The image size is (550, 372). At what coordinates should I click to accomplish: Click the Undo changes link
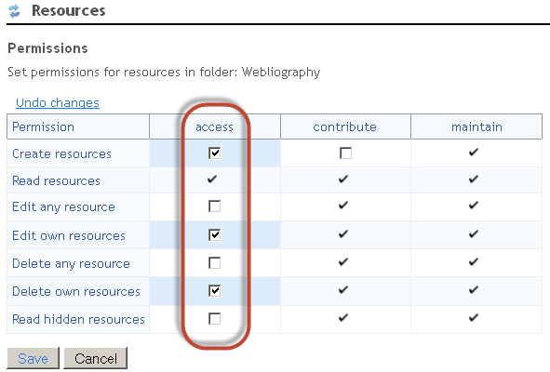point(58,102)
